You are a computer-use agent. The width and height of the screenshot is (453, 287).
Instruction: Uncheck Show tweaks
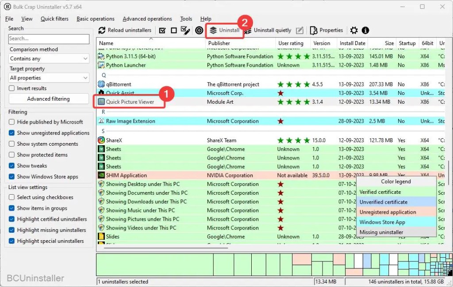coord(12,166)
